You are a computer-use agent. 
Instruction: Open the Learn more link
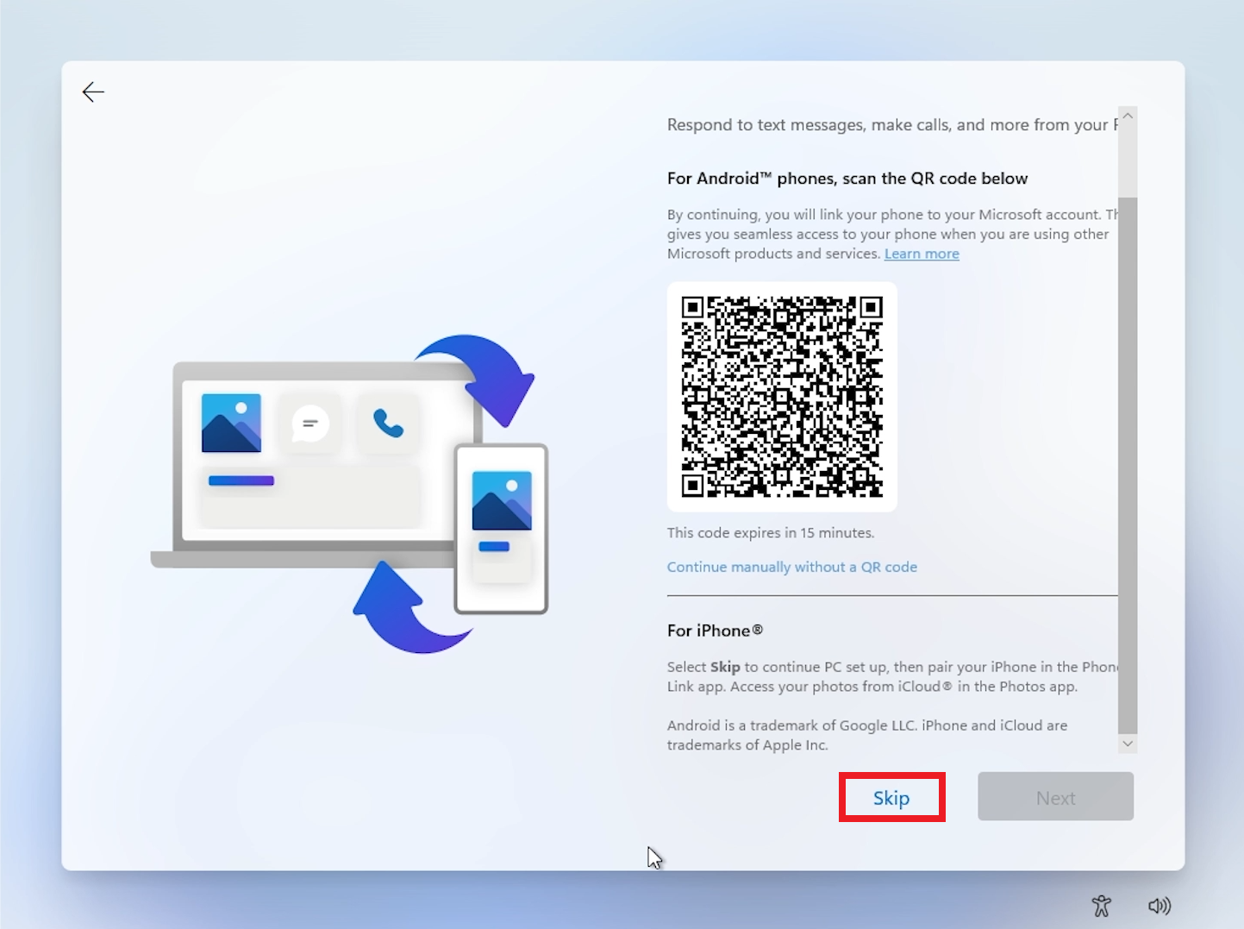pyautogui.click(x=922, y=253)
